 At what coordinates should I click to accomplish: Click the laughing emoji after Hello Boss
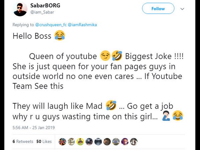(59, 36)
